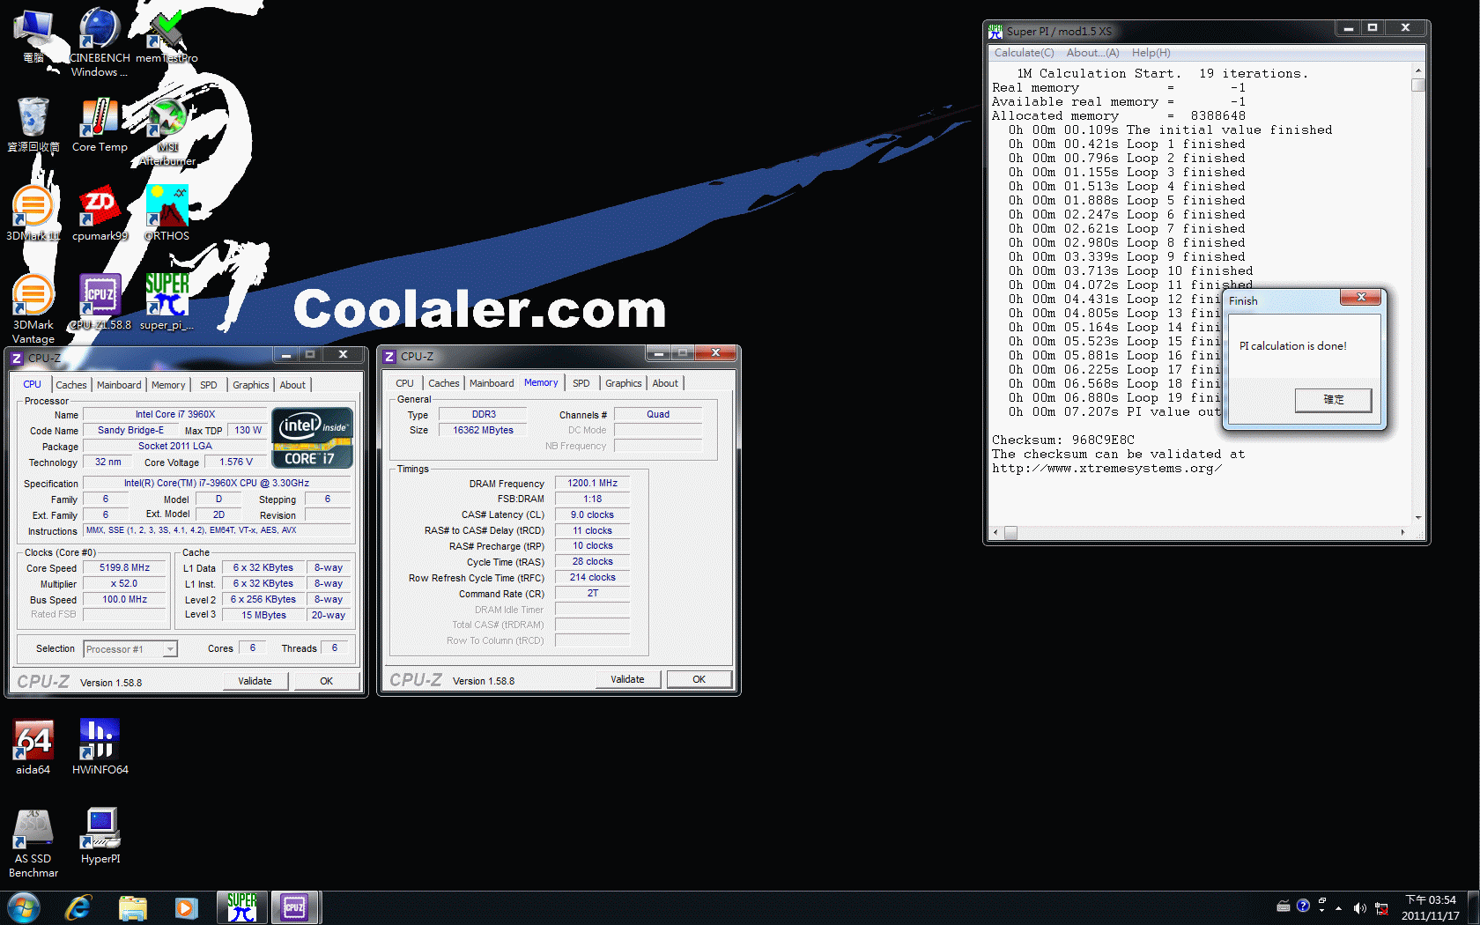Viewport: 1480px width, 925px height.
Task: Open the 3DMark 11 desktop shortcut
Action: (33, 213)
